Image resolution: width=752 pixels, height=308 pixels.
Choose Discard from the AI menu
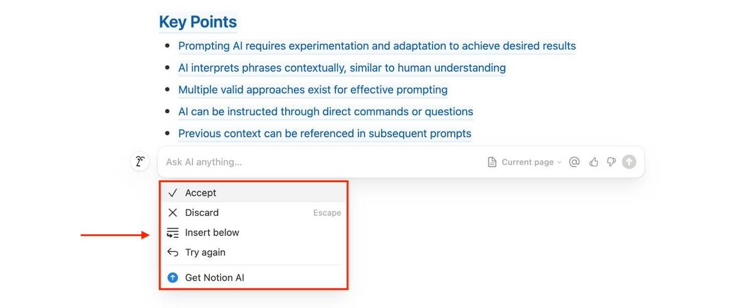tap(202, 213)
